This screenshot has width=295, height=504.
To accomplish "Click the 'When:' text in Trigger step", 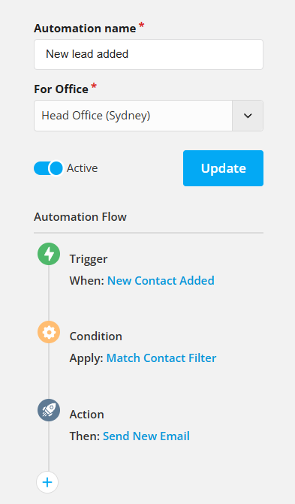I will [x=87, y=281].
